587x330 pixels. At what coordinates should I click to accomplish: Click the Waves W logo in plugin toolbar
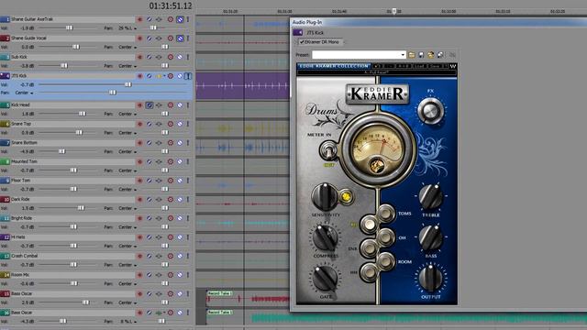[452, 66]
